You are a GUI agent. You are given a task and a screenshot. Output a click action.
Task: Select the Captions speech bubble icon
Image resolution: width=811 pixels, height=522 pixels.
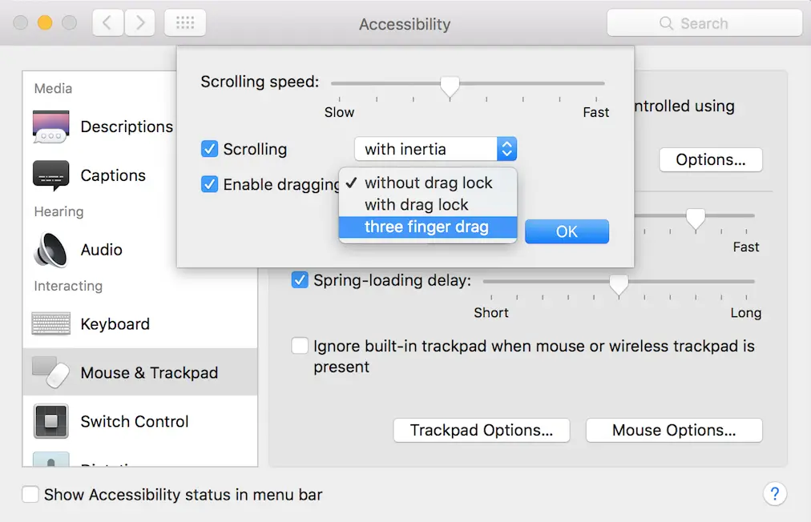point(50,175)
